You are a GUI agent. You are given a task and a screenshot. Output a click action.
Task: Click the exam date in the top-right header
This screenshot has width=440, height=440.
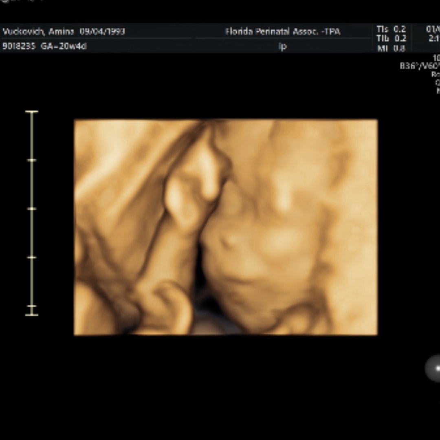pos(433,29)
